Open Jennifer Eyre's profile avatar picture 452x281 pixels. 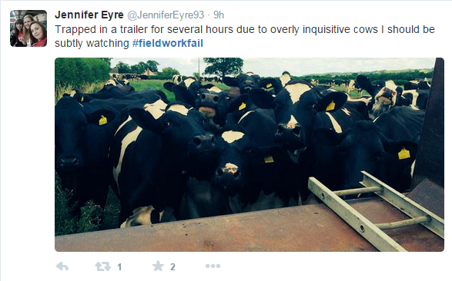[x=28, y=28]
